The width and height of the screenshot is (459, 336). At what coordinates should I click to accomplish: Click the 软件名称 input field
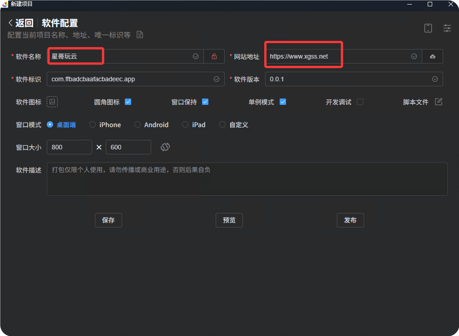click(125, 56)
